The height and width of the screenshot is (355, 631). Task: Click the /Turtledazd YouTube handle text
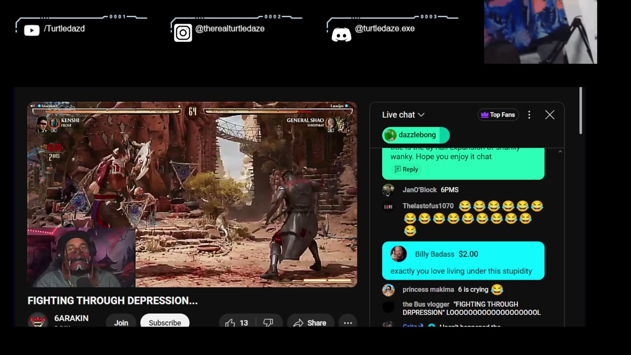tap(64, 29)
